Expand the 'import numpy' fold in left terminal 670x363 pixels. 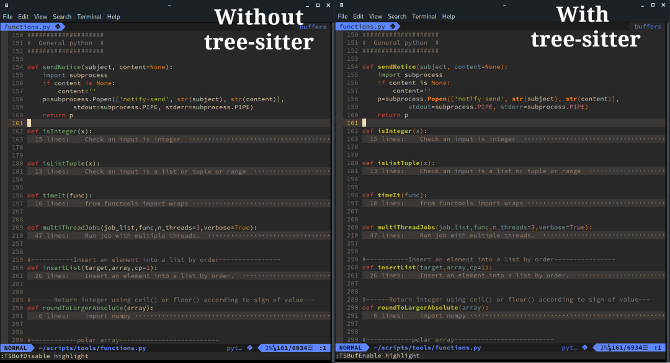tap(179, 316)
